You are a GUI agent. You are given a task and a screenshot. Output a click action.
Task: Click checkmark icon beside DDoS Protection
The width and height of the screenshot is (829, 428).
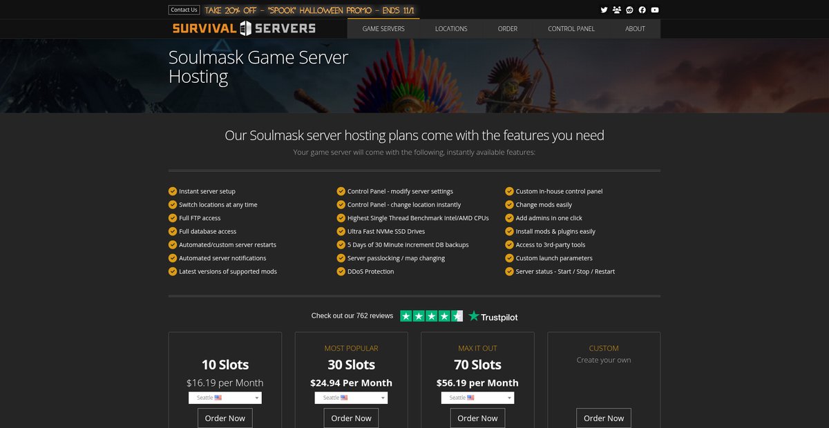[341, 271]
